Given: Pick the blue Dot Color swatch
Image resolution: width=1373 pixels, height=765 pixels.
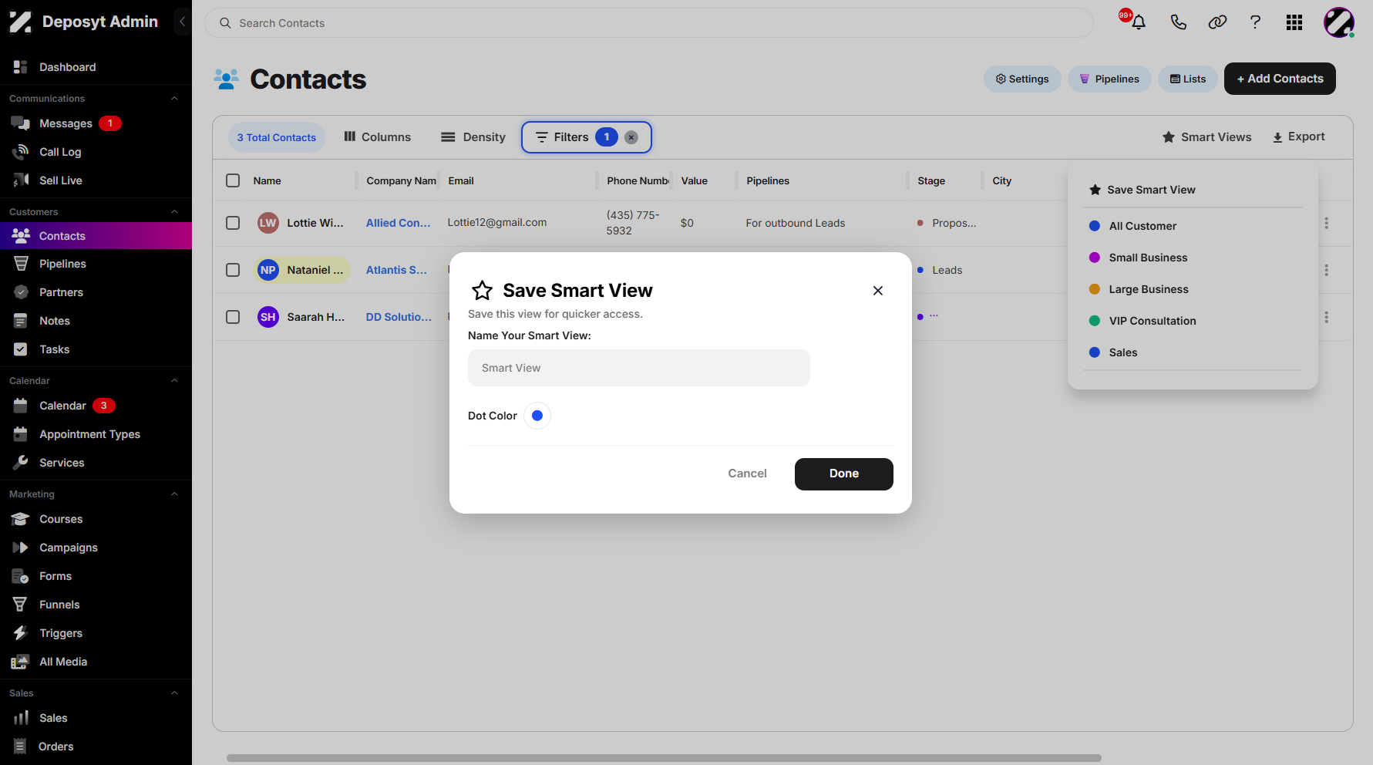Looking at the screenshot, I should click(x=537, y=416).
